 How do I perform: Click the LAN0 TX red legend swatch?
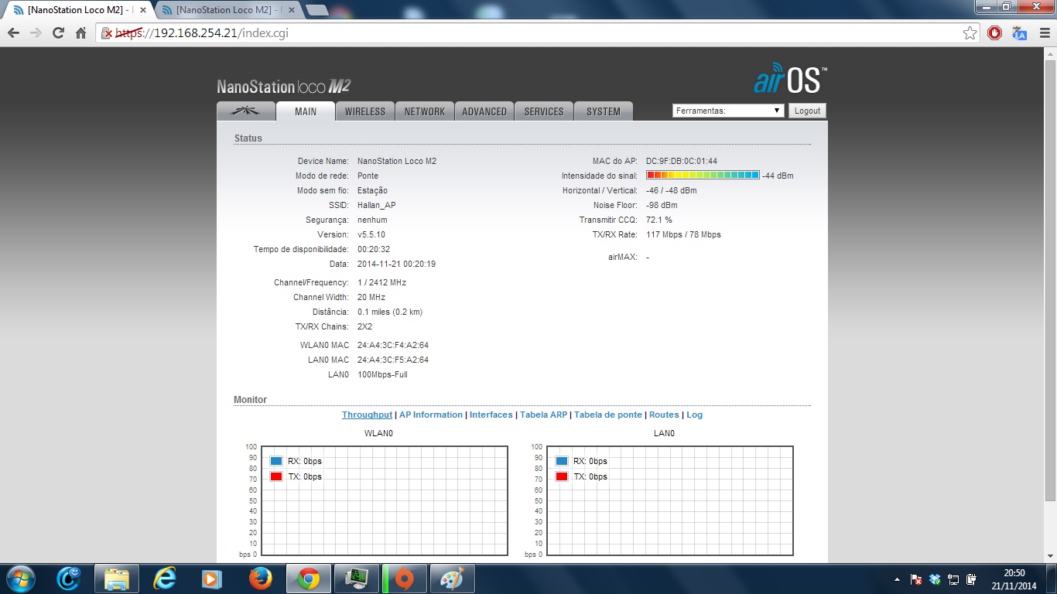[562, 476]
